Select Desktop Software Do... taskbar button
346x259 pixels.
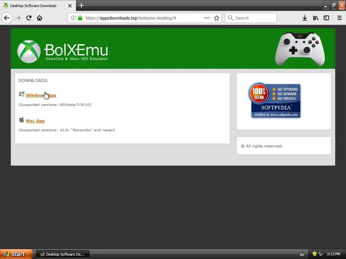[x=63, y=254]
